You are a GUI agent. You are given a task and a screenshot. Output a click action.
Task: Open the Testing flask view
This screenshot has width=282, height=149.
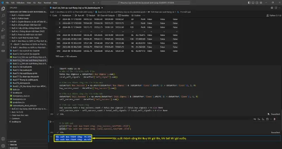pos(3,44)
